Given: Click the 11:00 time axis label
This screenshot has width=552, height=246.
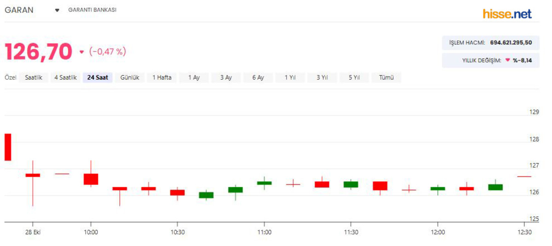Looking at the screenshot, I should click(x=264, y=232).
